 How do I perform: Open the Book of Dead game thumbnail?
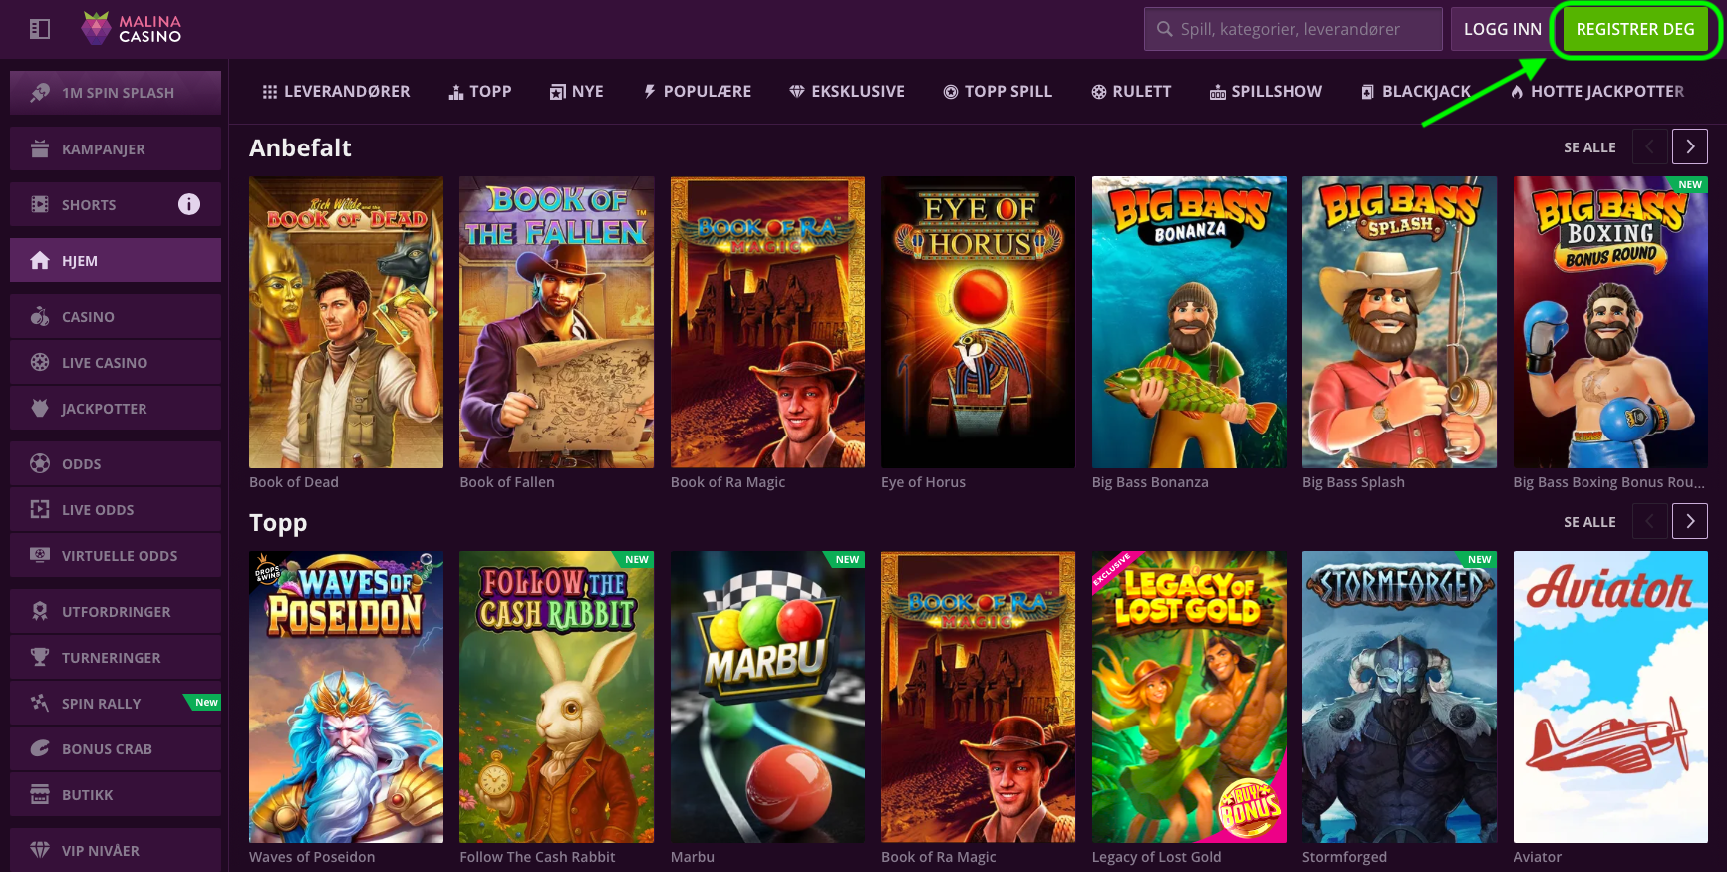[346, 323]
